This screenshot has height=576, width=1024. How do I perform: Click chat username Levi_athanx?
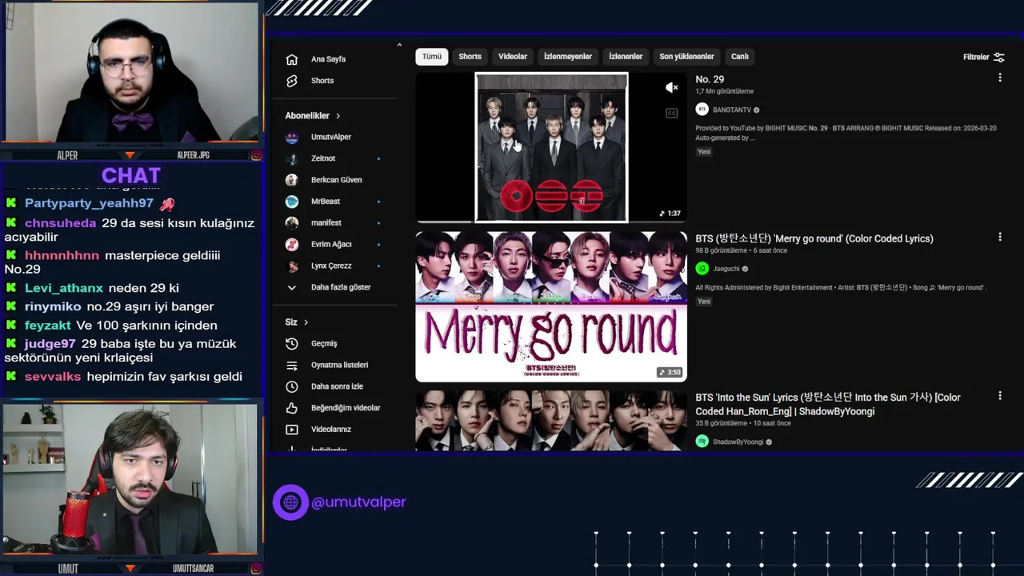(64, 288)
